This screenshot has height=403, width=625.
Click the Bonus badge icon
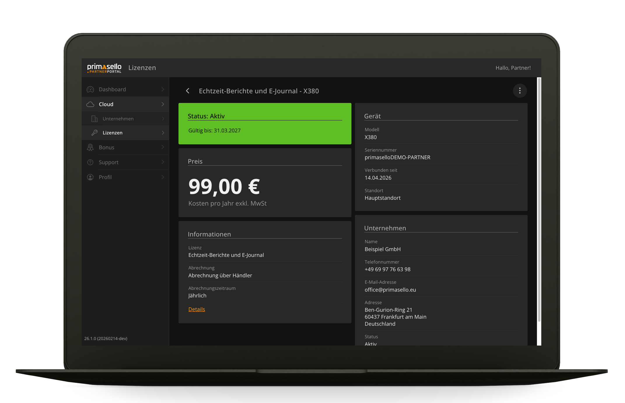[90, 147]
